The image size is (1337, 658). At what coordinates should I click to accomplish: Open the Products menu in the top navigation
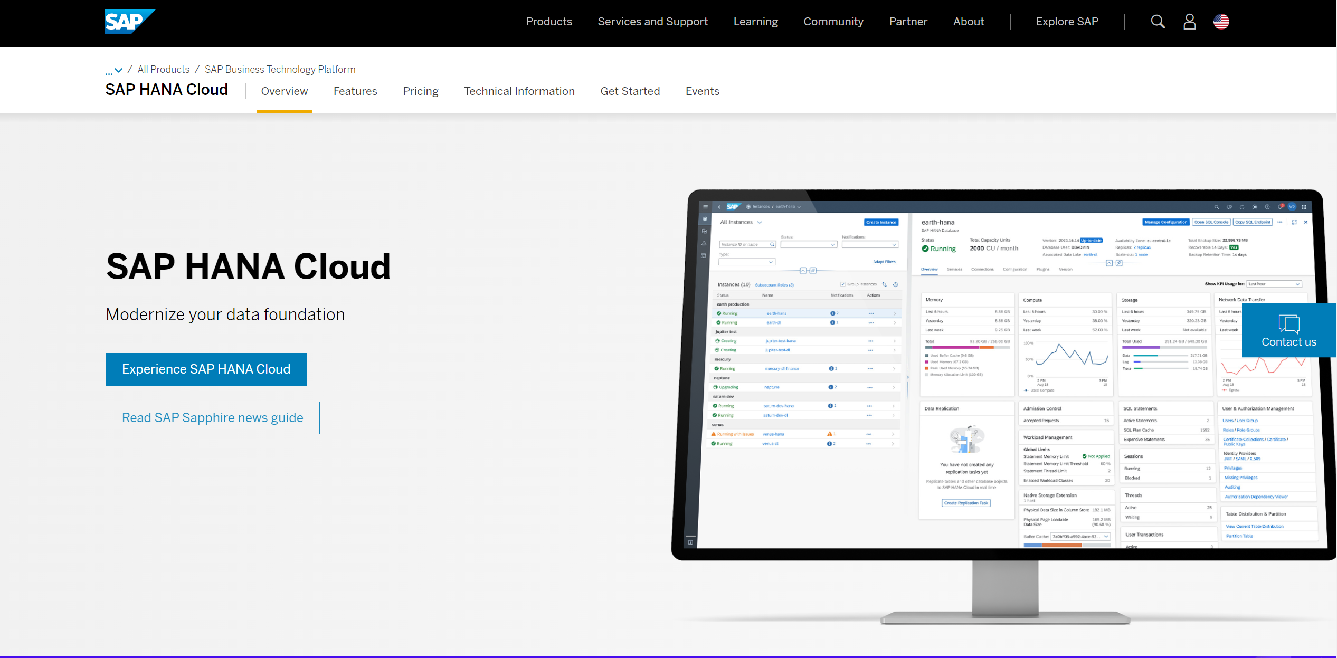pyautogui.click(x=549, y=21)
